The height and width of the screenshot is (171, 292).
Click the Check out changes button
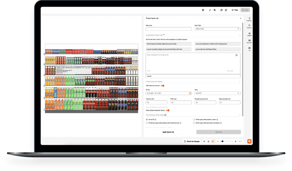tap(191, 141)
